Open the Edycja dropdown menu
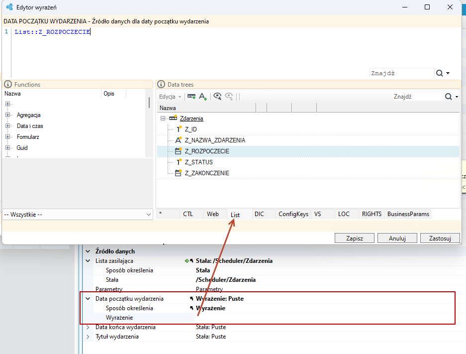This screenshot has width=466, height=354. (x=170, y=97)
